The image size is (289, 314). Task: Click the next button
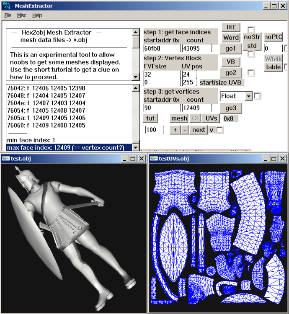coord(199,130)
